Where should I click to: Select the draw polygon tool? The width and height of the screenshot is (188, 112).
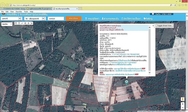(32, 23)
